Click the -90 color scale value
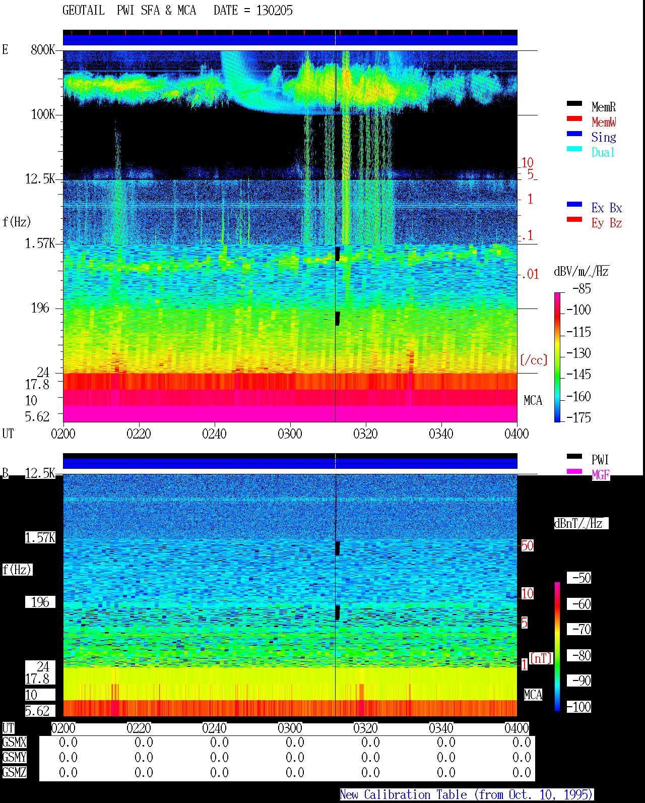This screenshot has height=803, width=645. 579,681
